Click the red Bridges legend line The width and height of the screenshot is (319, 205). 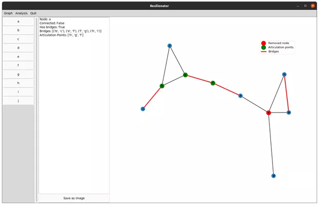pos(264,52)
